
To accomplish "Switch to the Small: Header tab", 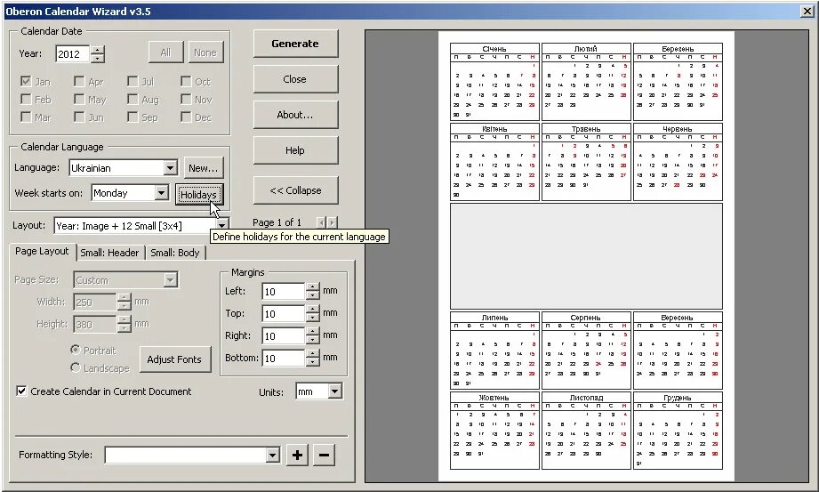I will pos(109,253).
